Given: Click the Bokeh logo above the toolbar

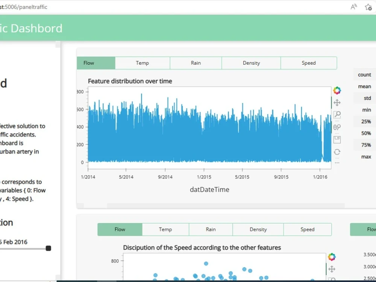Looking at the screenshot, I should (x=337, y=89).
